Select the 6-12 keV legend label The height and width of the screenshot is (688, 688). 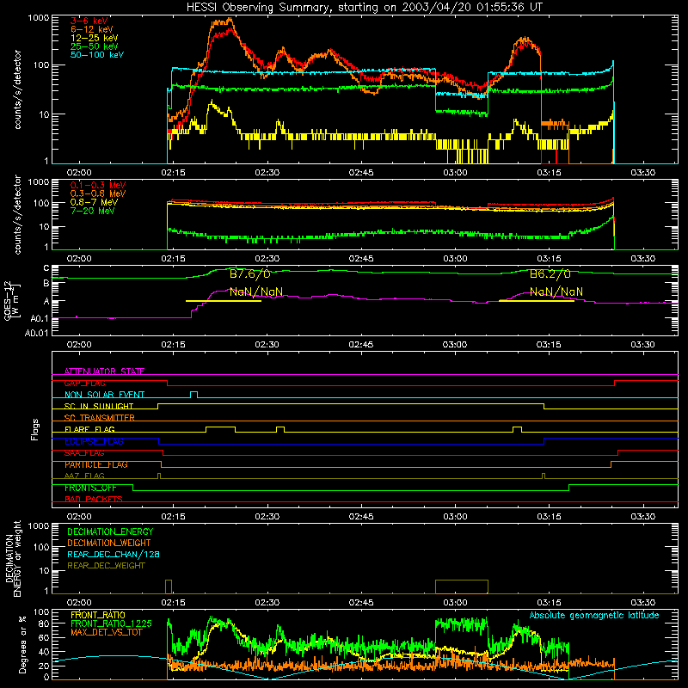[x=92, y=29]
